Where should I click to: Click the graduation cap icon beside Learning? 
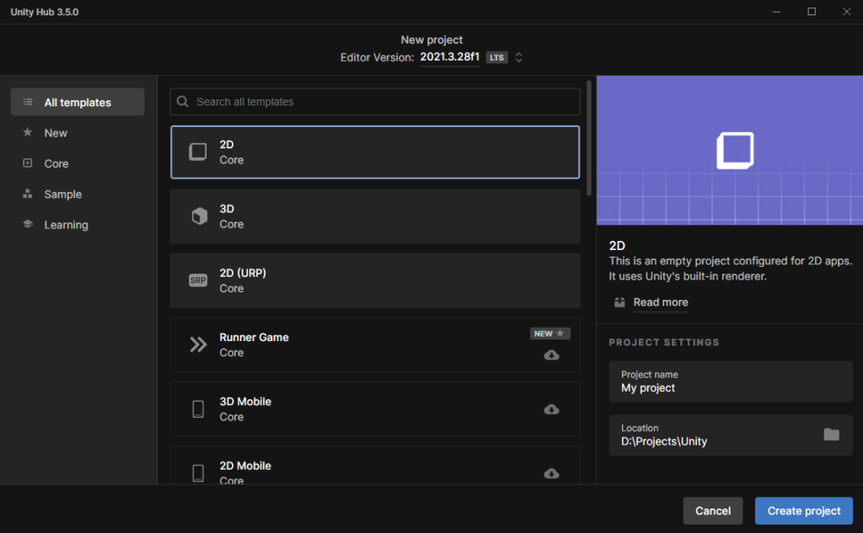pos(28,224)
